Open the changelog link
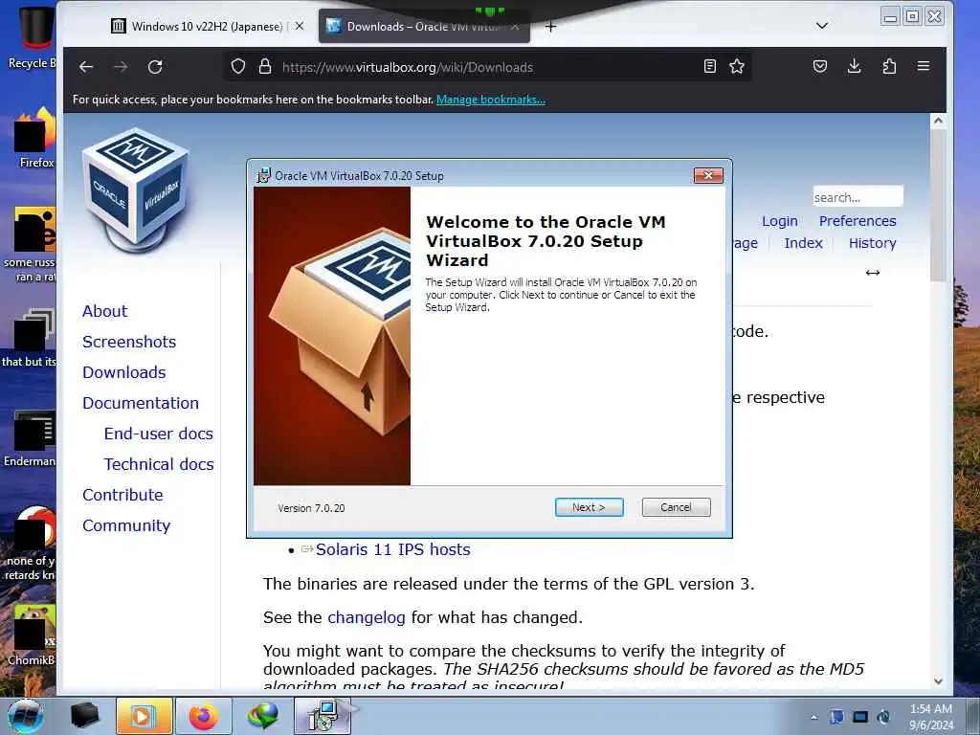This screenshot has width=980, height=735. pos(367,617)
